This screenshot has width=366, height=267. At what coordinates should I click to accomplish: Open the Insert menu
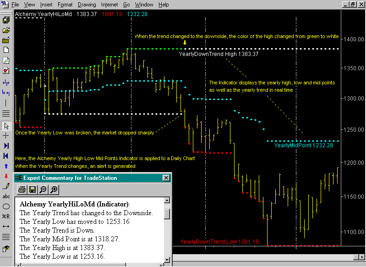click(46, 5)
